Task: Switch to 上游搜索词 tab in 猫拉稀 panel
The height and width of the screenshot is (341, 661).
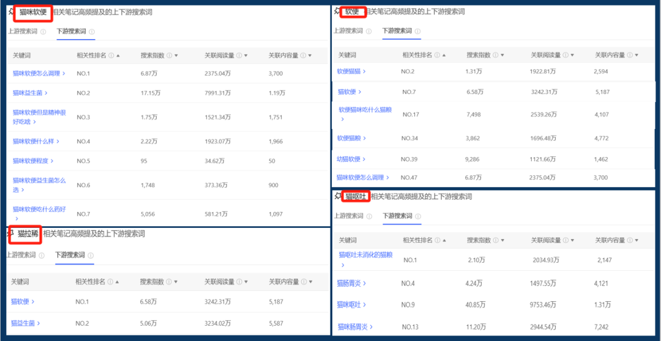Action: point(21,255)
